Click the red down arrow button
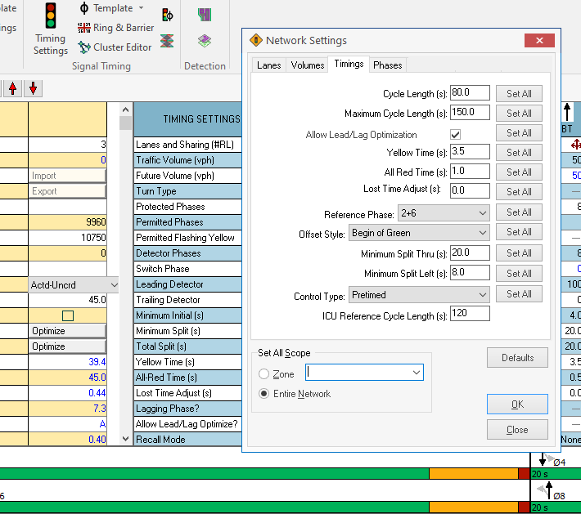This screenshot has width=581, height=514. 34,88
